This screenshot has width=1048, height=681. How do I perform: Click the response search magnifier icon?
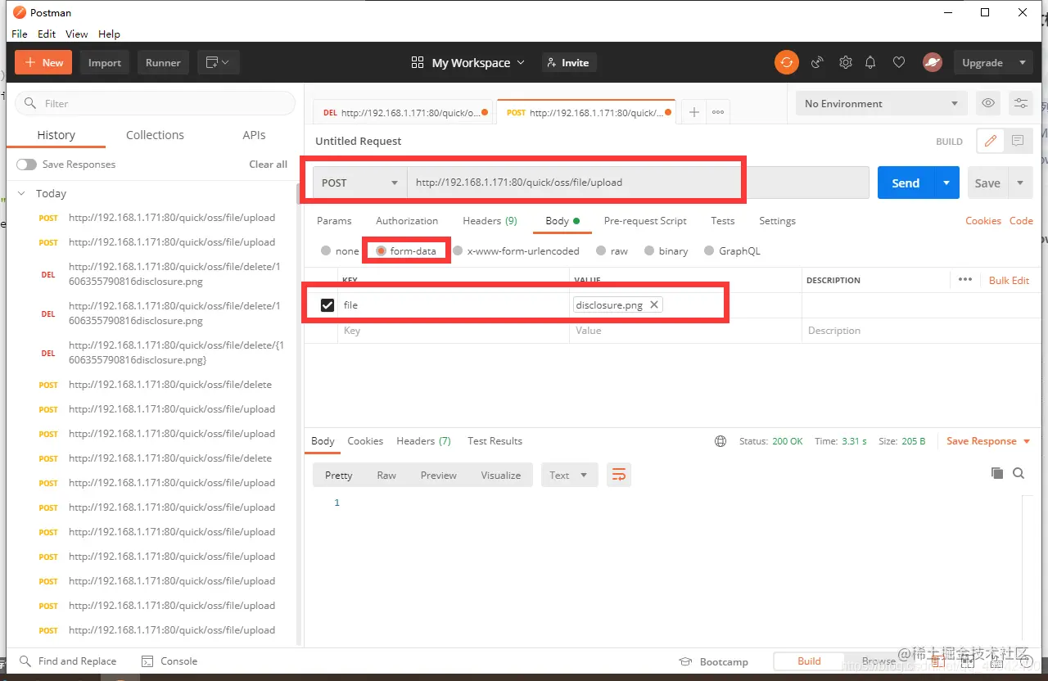coord(1019,473)
